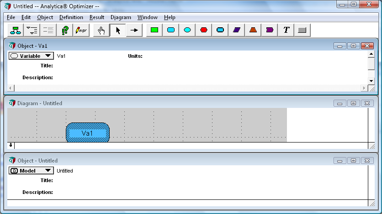382x214 pixels.
Task: Select the arrow influence drawing tool
Action: 134,31
